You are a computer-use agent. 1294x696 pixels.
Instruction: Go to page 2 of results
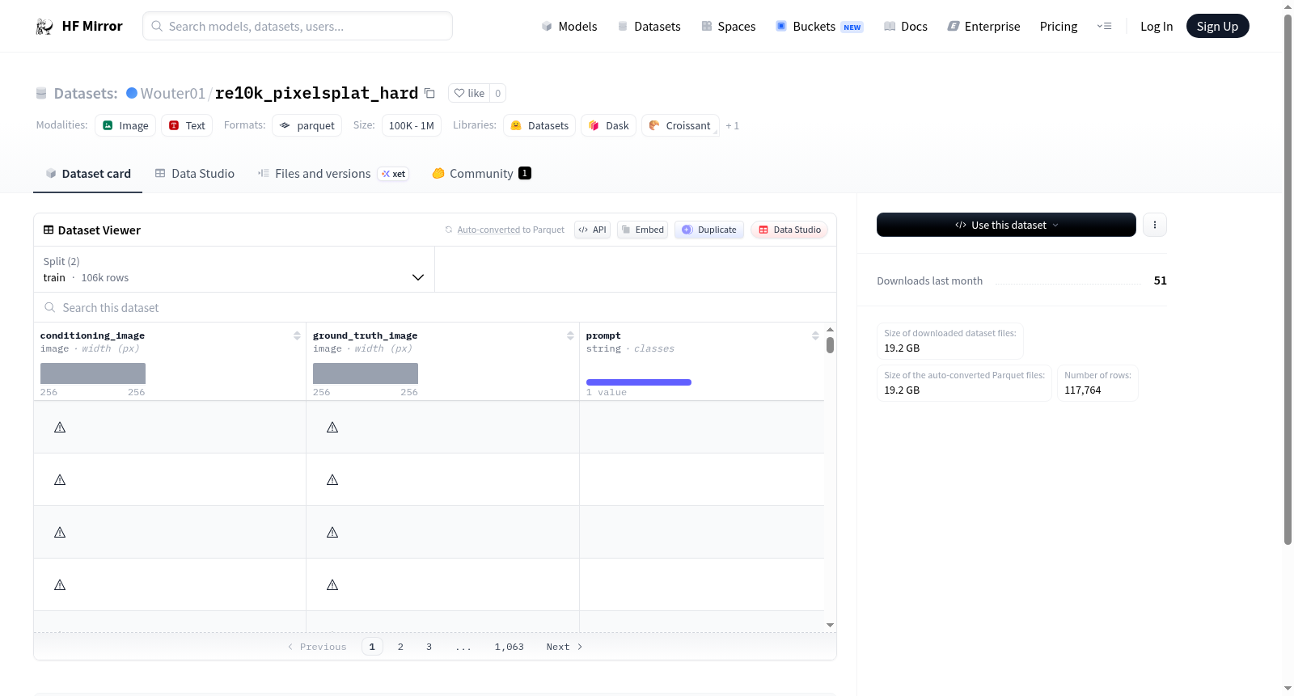tap(400, 647)
